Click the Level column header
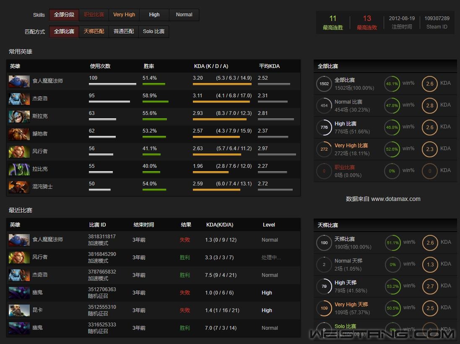The width and height of the screenshot is (460, 344). coord(269,225)
